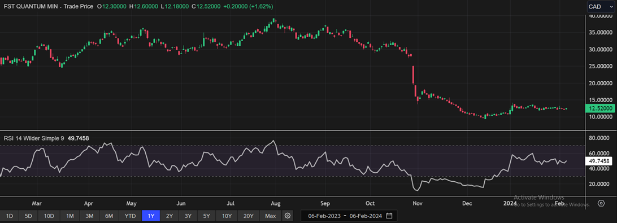Choose the 20Y time range
This screenshot has width=617, height=223.
pyautogui.click(x=248, y=216)
